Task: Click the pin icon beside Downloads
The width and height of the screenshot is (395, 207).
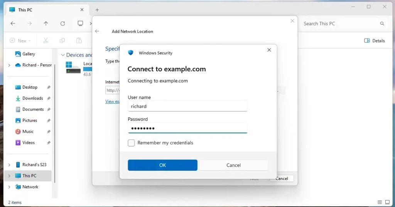Action: [49, 98]
